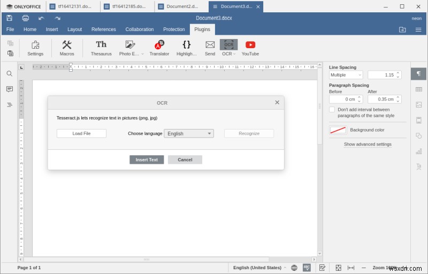Click the document language globe icon
Image resolution: width=428 pixels, height=274 pixels.
(294, 268)
